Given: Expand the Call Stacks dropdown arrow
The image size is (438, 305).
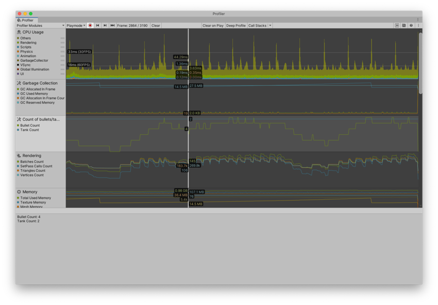Looking at the screenshot, I should click(x=269, y=25).
